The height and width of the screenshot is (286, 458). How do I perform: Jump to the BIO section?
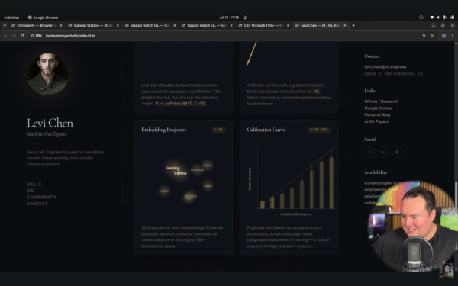pyautogui.click(x=31, y=191)
